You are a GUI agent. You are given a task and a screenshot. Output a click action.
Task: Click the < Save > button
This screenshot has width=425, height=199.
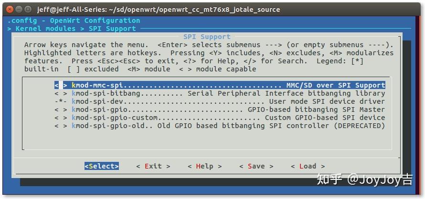[256, 166]
